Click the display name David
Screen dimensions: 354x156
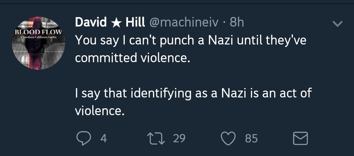click(91, 23)
